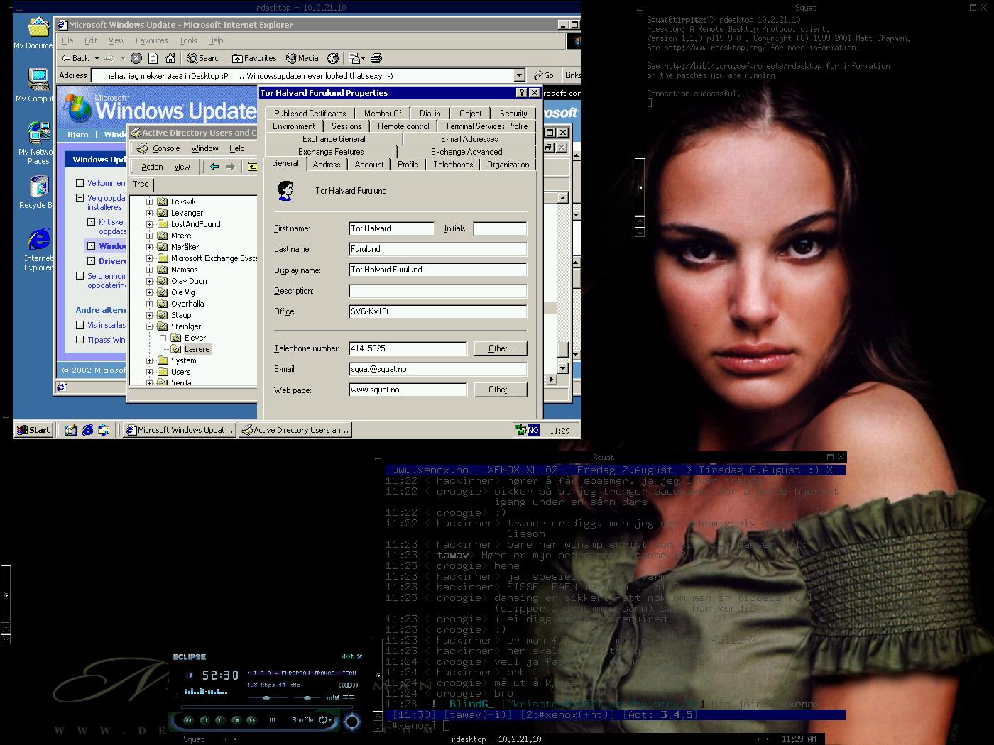The height and width of the screenshot is (745, 994).
Task: Collapse Velg oppdateringer item in Windows Update
Action: coord(80,198)
